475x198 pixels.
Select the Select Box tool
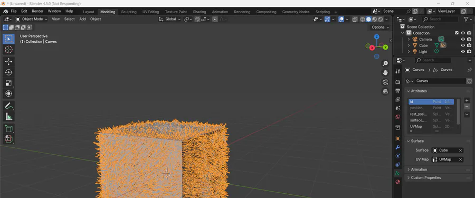[8, 39]
